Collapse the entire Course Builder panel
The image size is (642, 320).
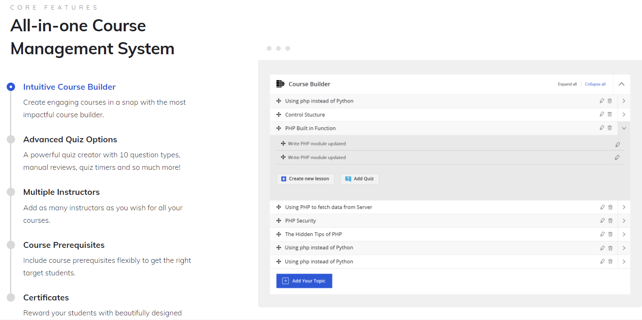(x=621, y=83)
